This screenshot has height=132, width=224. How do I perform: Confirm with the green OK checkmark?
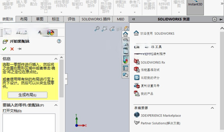tap(4, 49)
